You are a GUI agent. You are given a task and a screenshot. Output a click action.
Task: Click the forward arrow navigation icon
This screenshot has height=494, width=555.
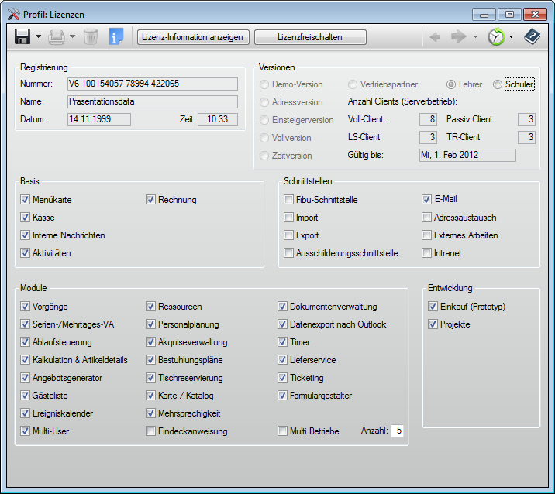click(459, 36)
